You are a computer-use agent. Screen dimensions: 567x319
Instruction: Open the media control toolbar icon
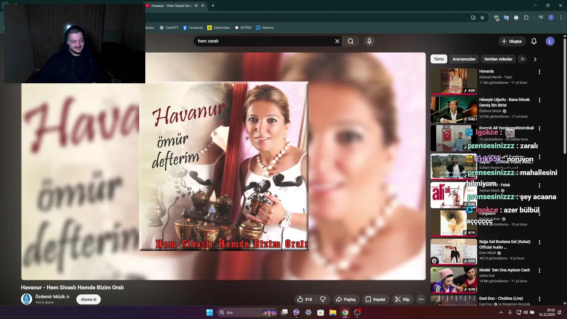point(541,18)
